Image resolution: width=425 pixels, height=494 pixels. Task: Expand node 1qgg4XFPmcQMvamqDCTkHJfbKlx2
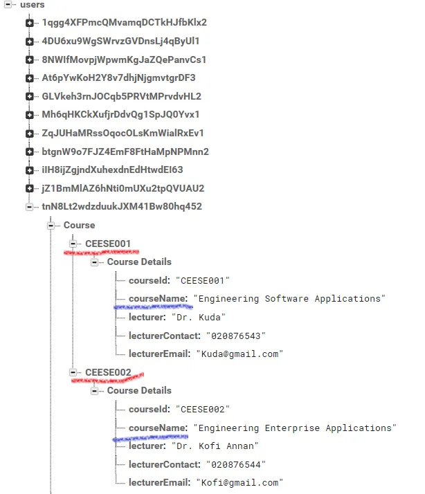click(30, 23)
